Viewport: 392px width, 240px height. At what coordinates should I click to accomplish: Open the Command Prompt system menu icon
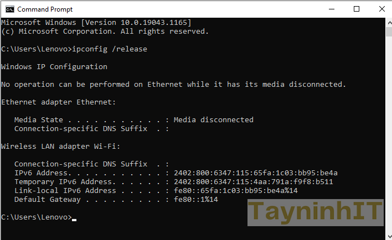coord(8,9)
